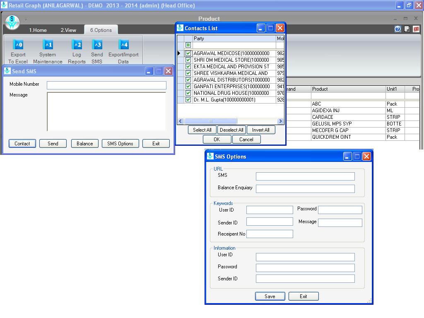The width and height of the screenshot is (424, 318).
Task: Click Keywords Password field
Action: pos(340,210)
